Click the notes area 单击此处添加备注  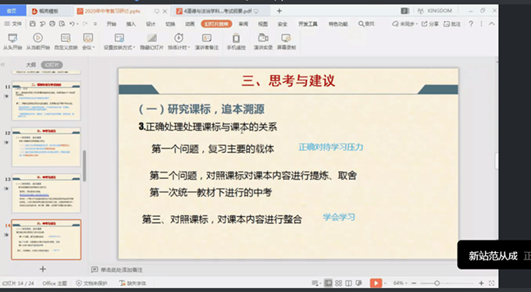(122, 269)
